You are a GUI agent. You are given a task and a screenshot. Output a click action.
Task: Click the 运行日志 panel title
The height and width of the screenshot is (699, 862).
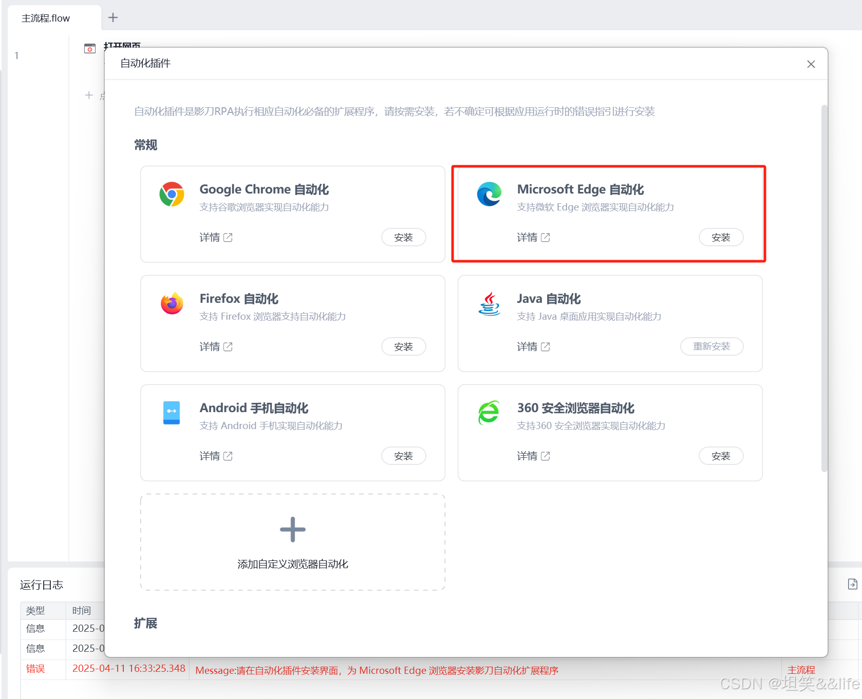click(42, 585)
